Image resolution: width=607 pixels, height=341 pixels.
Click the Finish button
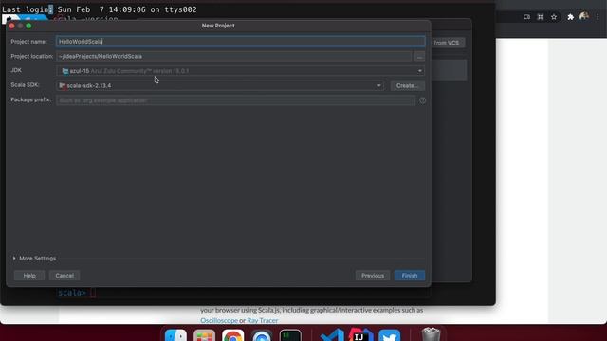point(410,276)
